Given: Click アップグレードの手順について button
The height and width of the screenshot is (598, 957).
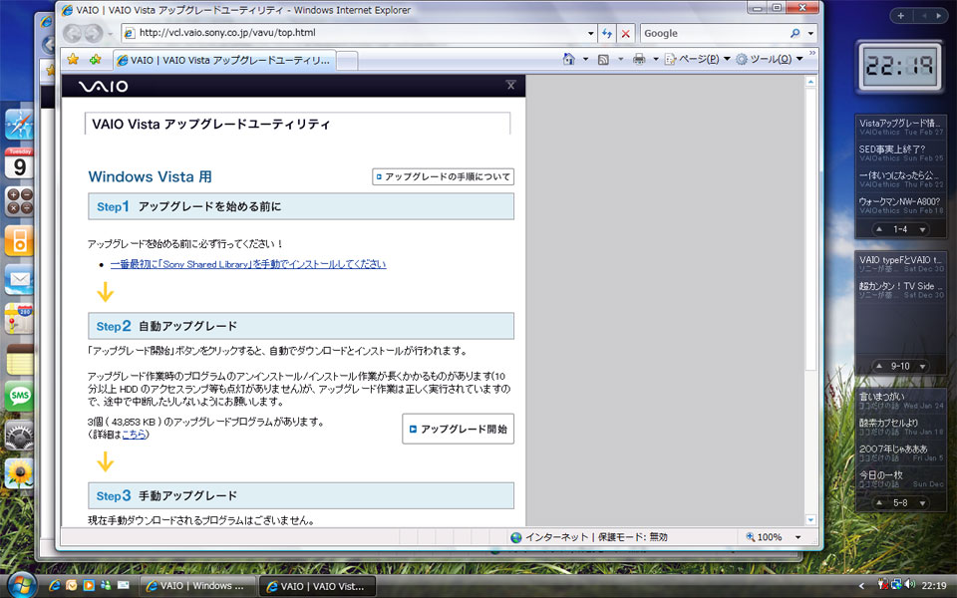Looking at the screenshot, I should [443, 176].
